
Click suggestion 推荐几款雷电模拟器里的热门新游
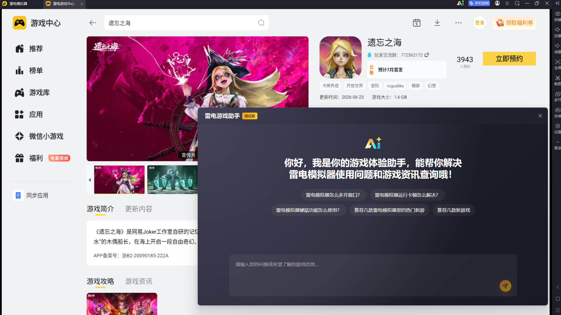(x=389, y=210)
